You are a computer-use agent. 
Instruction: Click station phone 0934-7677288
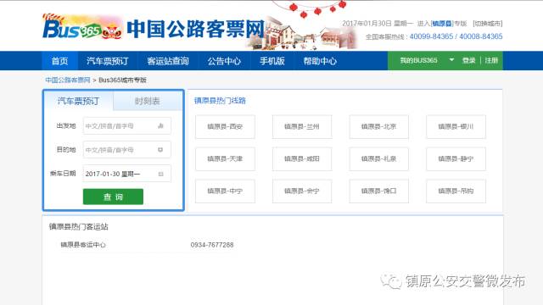pyautogui.click(x=212, y=245)
